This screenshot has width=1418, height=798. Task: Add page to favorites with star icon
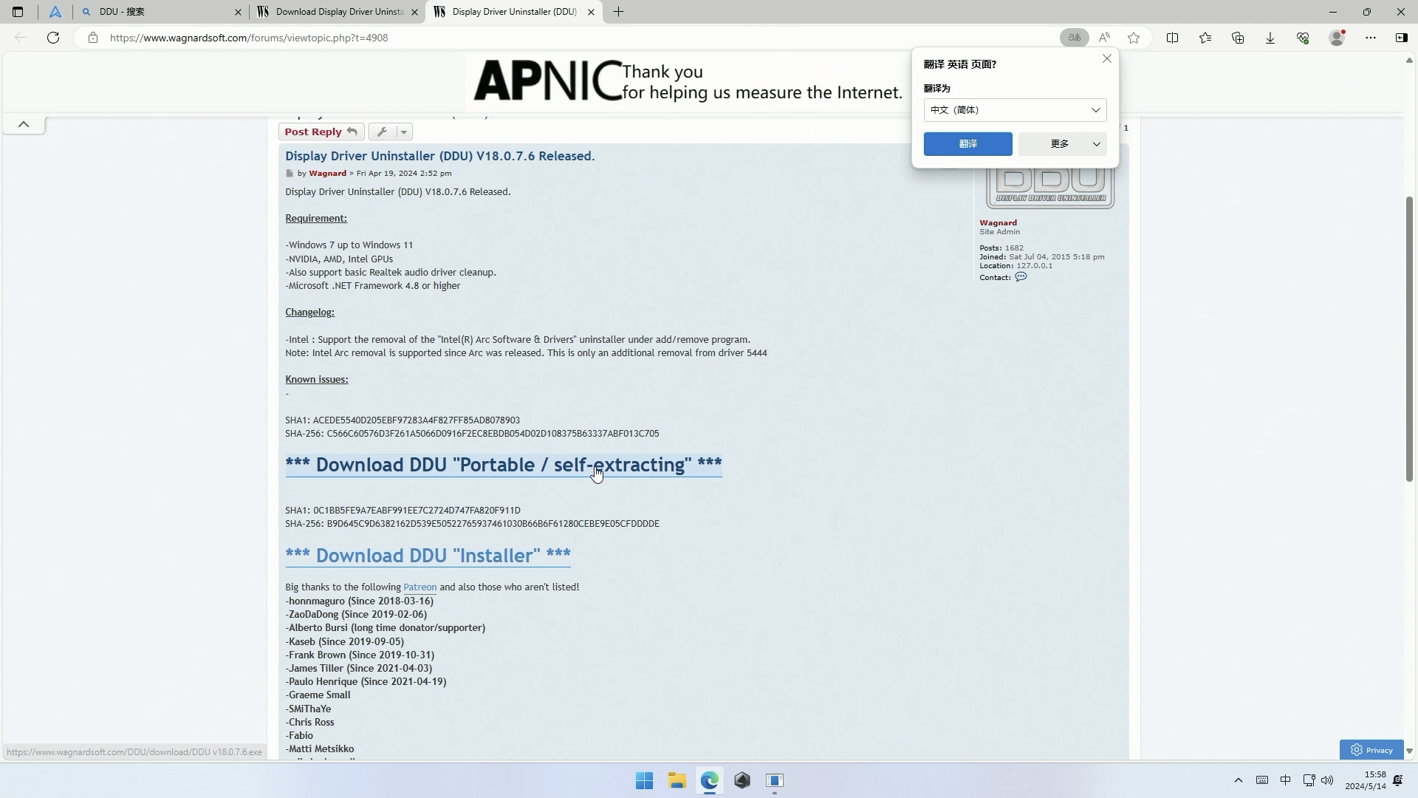pyautogui.click(x=1134, y=38)
